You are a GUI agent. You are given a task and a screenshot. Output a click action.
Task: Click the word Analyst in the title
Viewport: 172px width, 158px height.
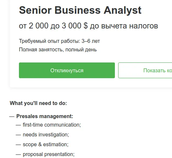tap(122, 10)
